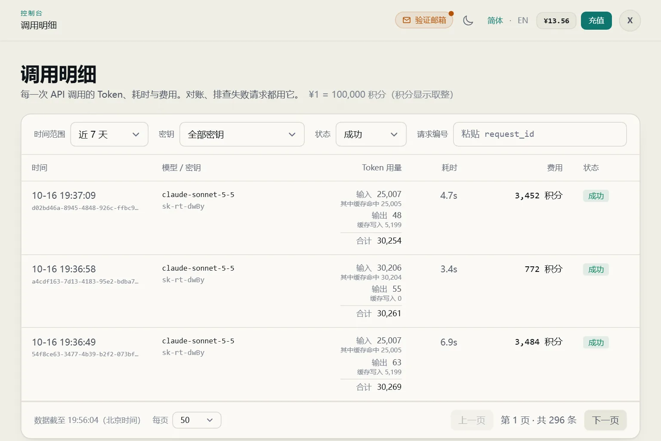Image resolution: width=661 pixels, height=441 pixels.
Task: Click the 充值 recharge button
Action: pyautogui.click(x=596, y=21)
